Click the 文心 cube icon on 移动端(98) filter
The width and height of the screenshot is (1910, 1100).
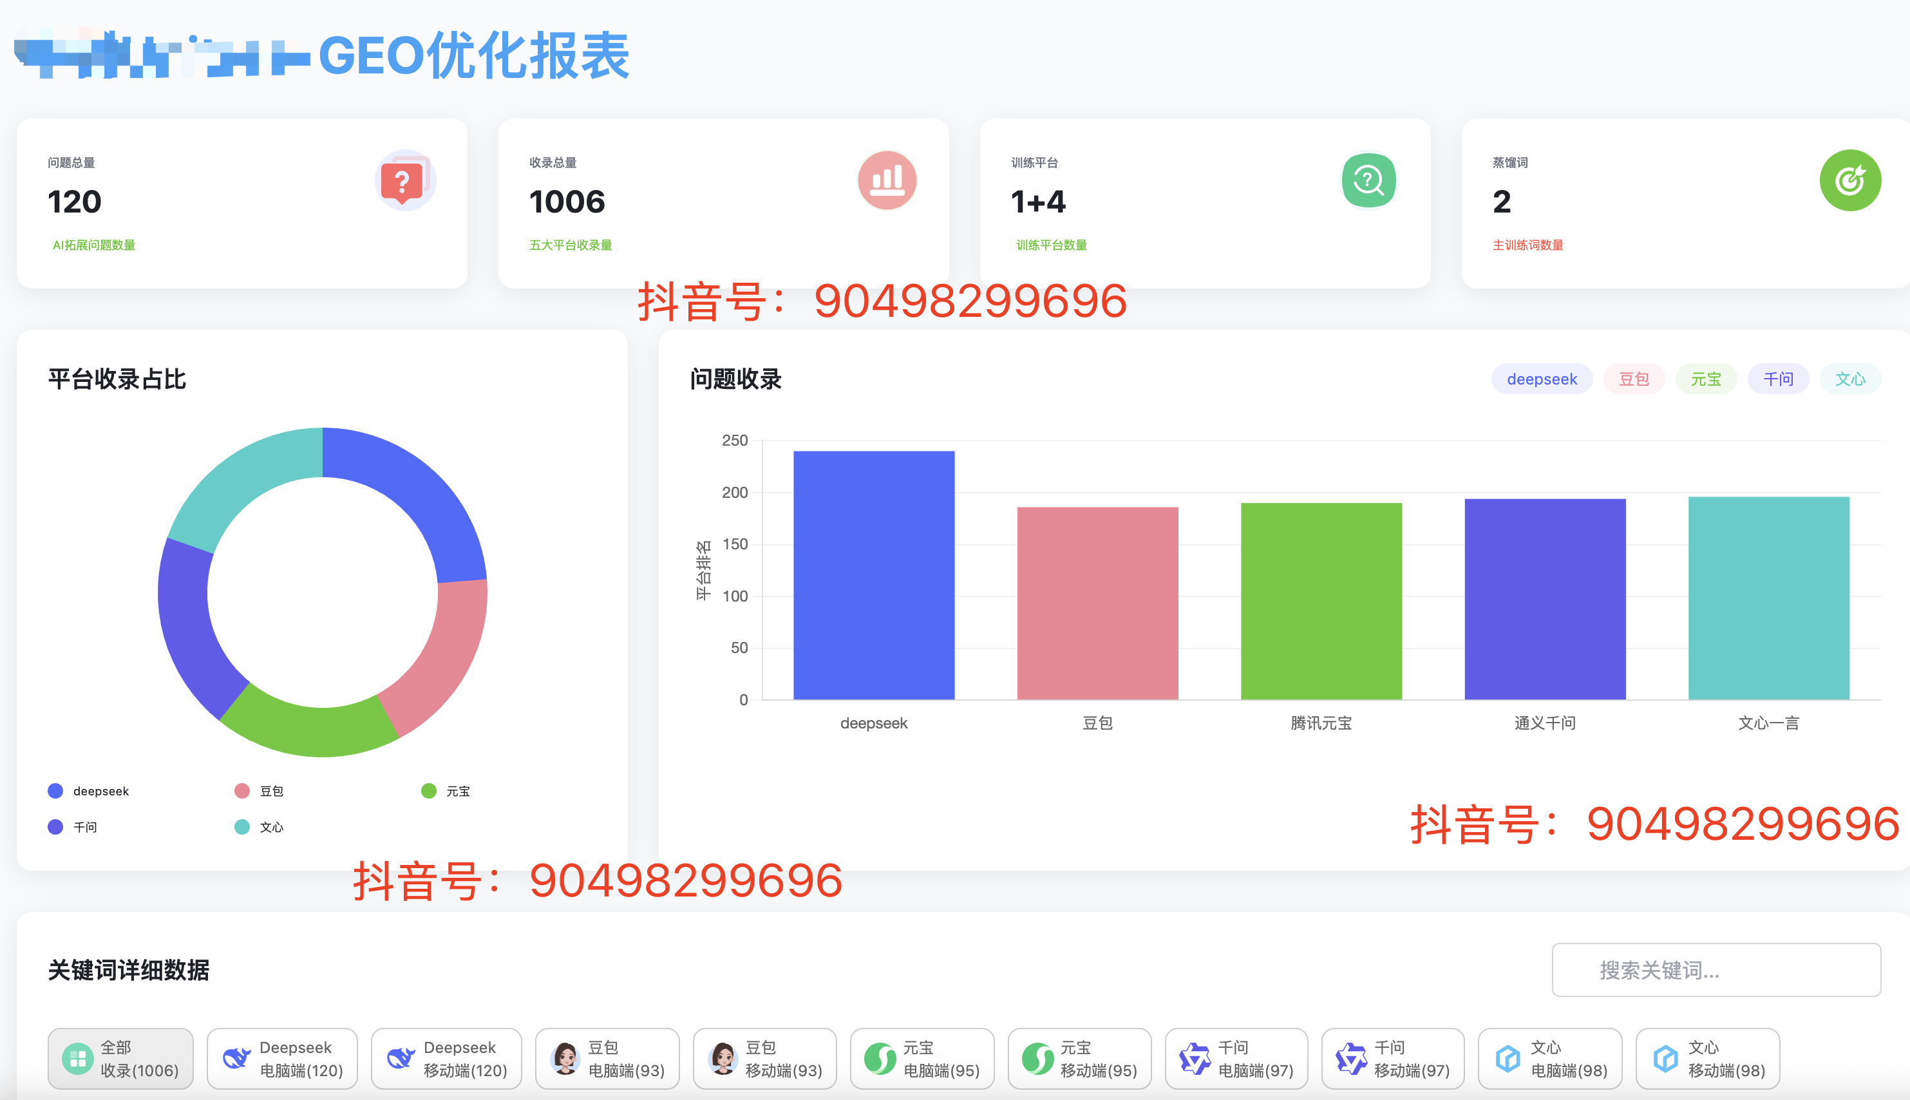point(1665,1057)
